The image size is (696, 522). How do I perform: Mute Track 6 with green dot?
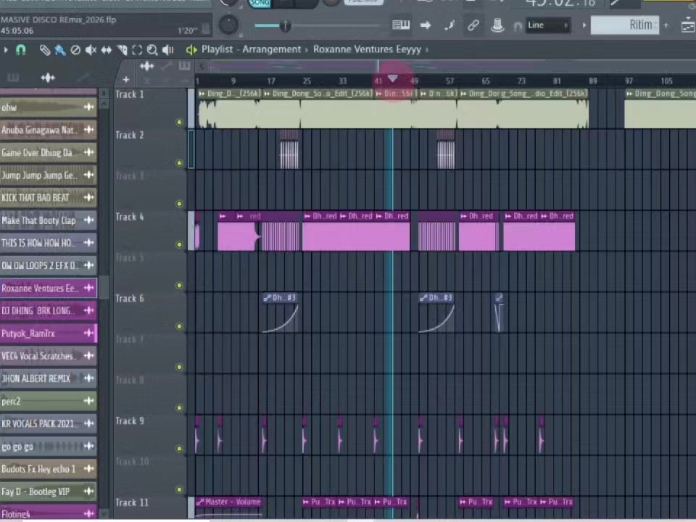[x=179, y=326]
